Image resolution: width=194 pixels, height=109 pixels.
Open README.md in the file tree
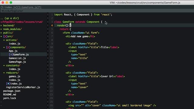coord(9,94)
